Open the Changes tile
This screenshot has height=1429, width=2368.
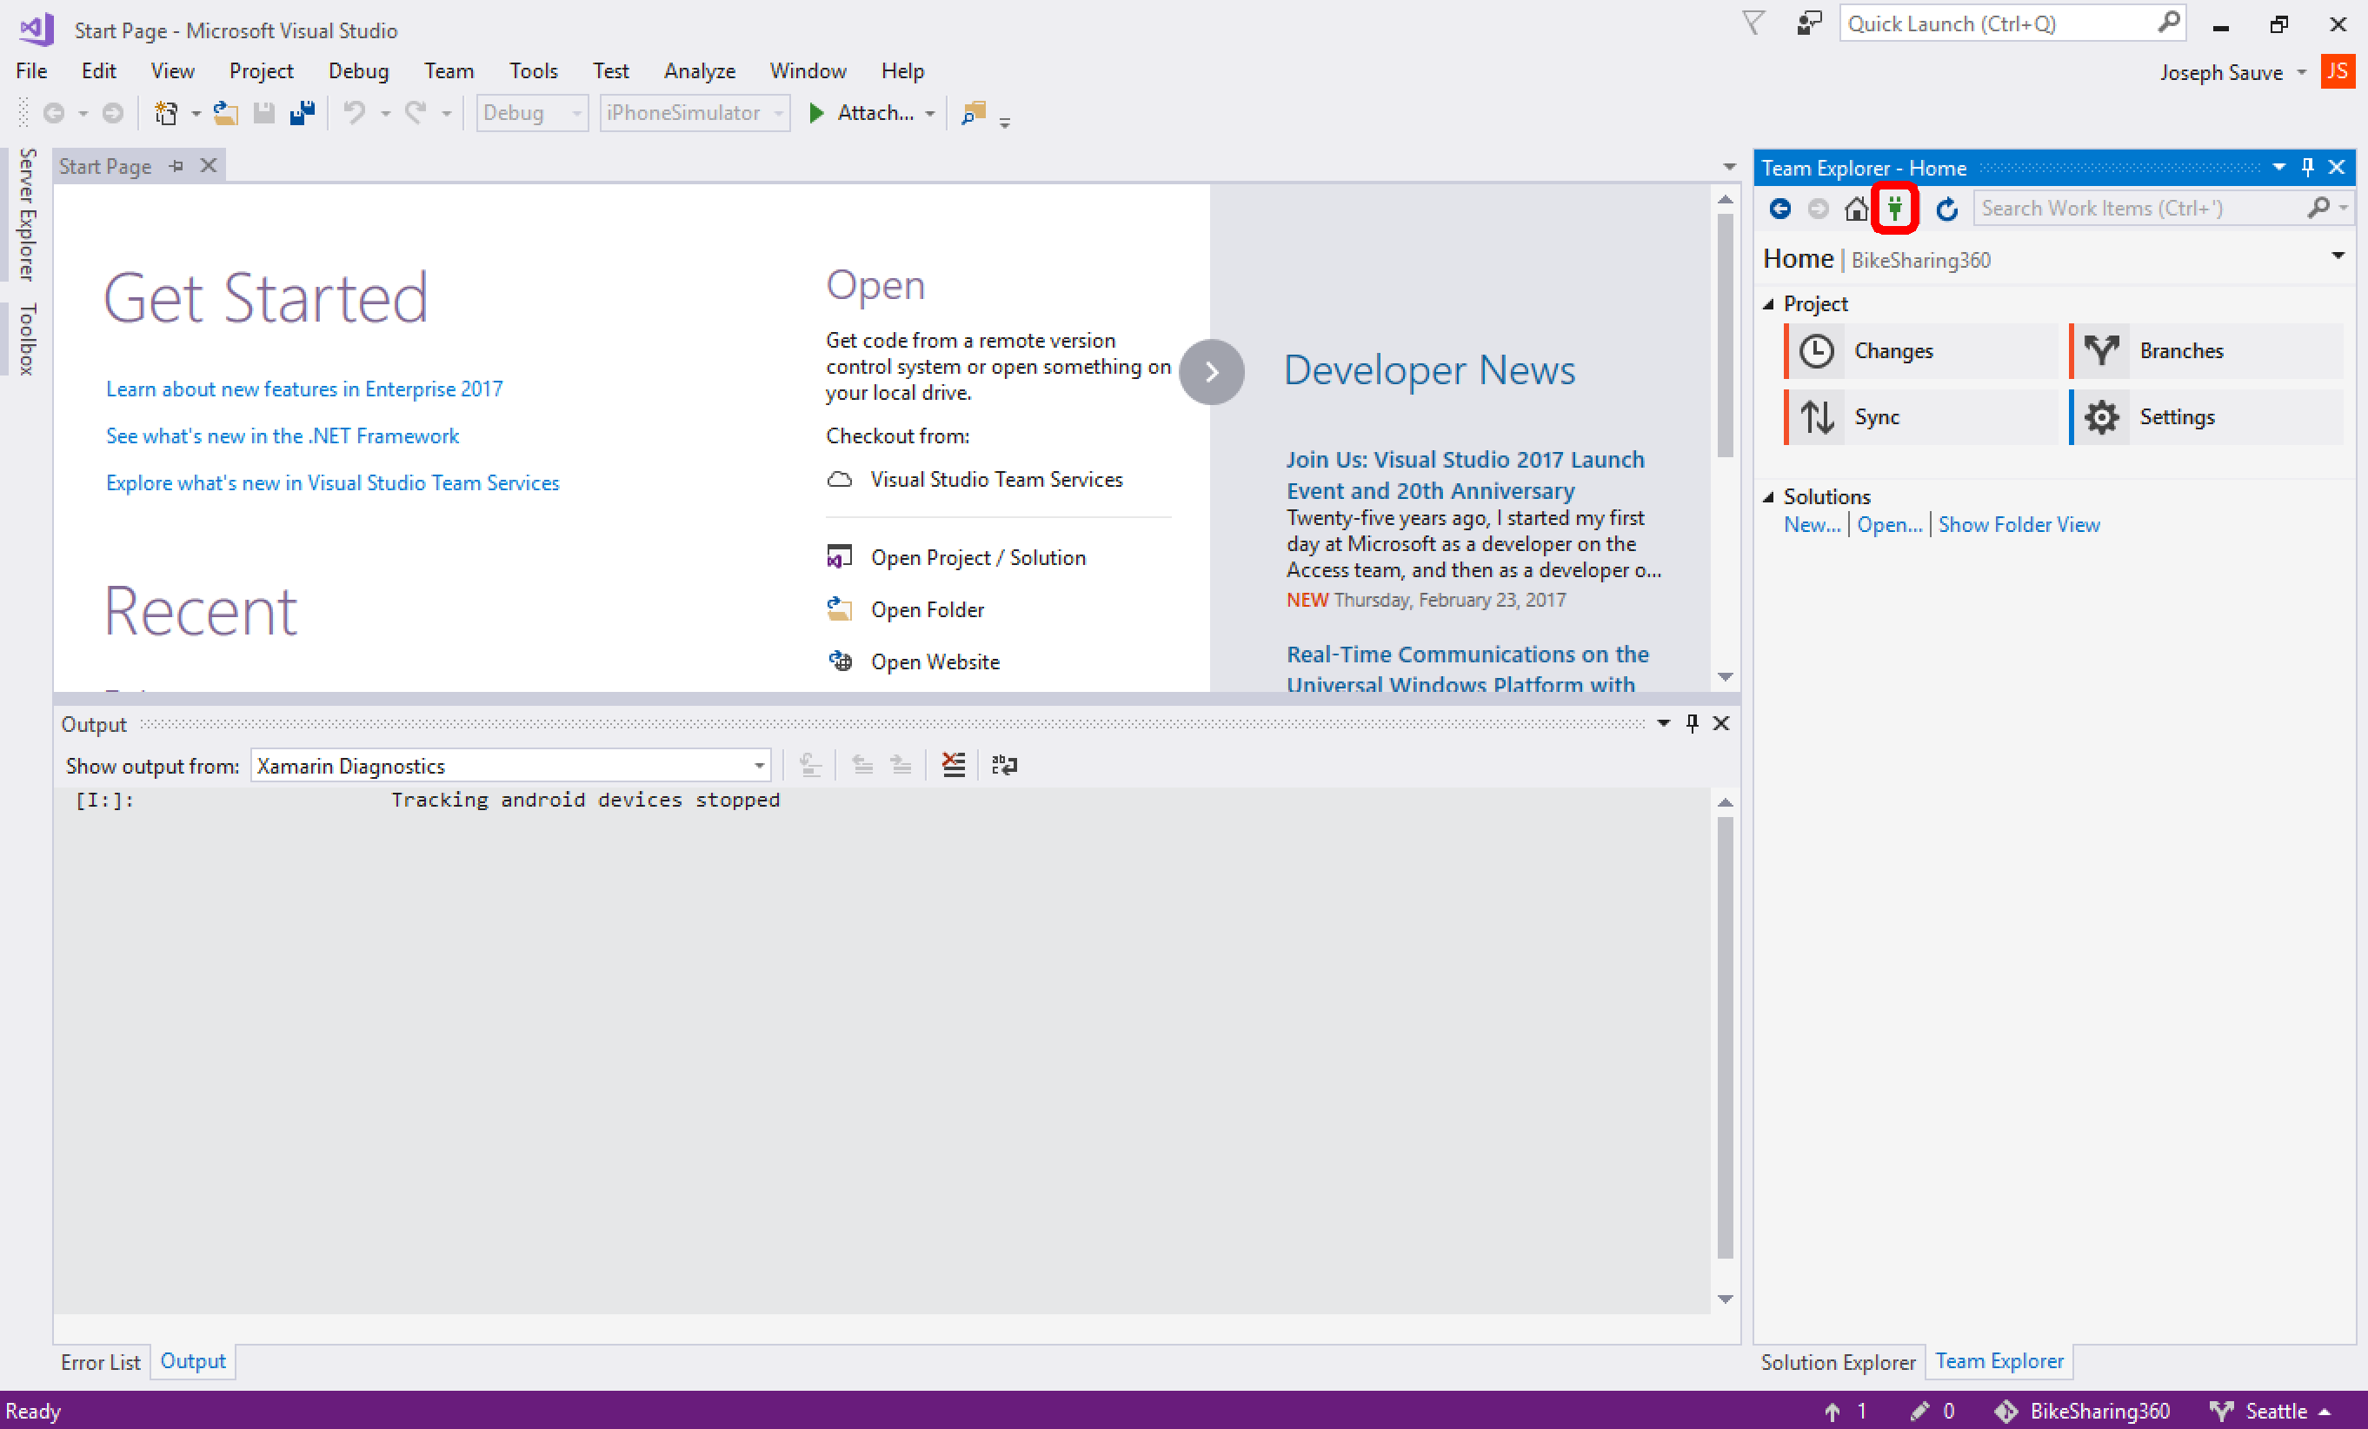click(x=1920, y=351)
